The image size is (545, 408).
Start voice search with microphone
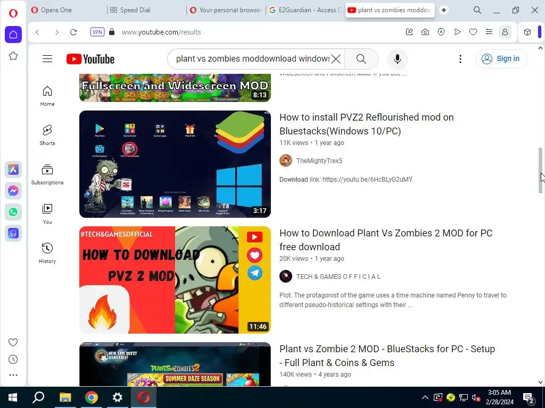tap(397, 59)
